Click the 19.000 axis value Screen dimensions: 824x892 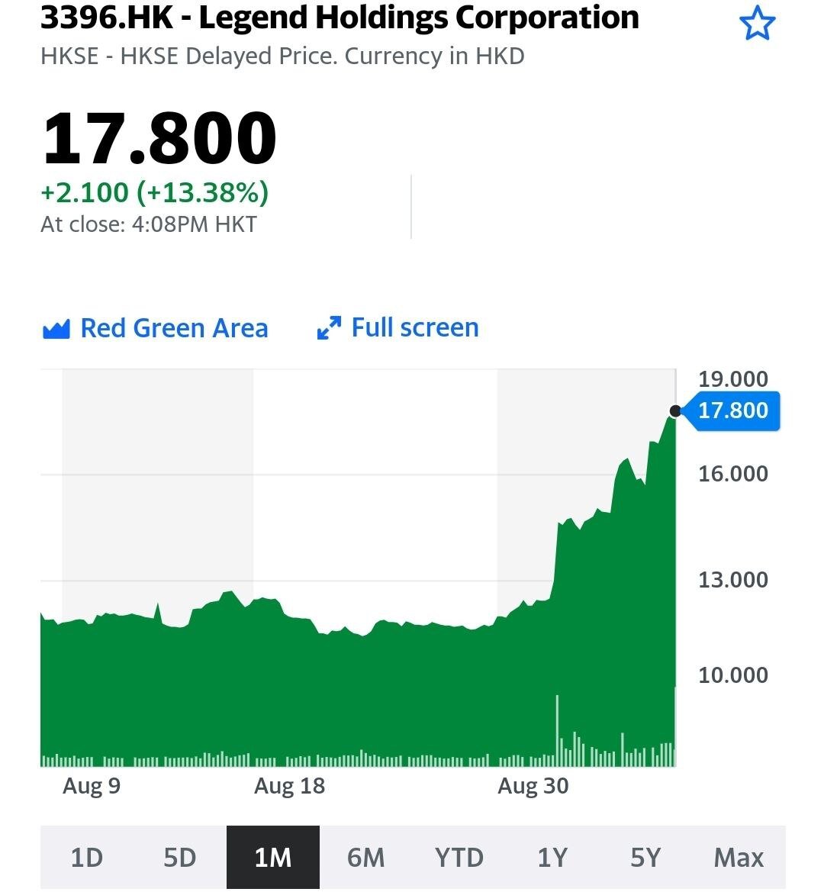click(733, 379)
